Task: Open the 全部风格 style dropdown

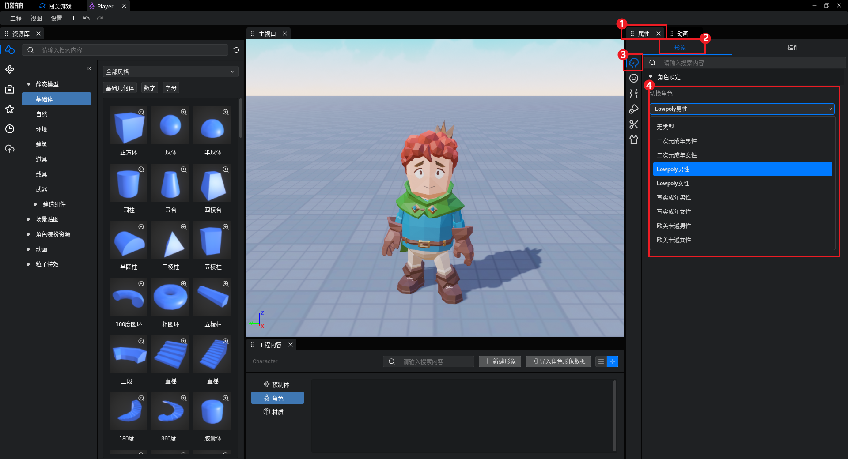Action: (x=171, y=71)
